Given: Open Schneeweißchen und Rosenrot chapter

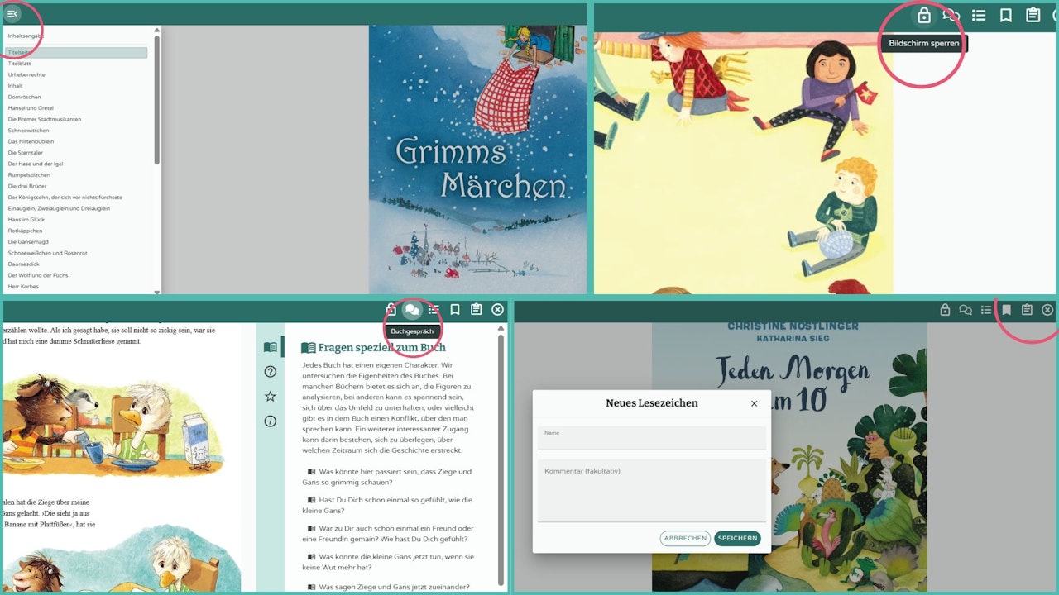Looking at the screenshot, I should (47, 253).
